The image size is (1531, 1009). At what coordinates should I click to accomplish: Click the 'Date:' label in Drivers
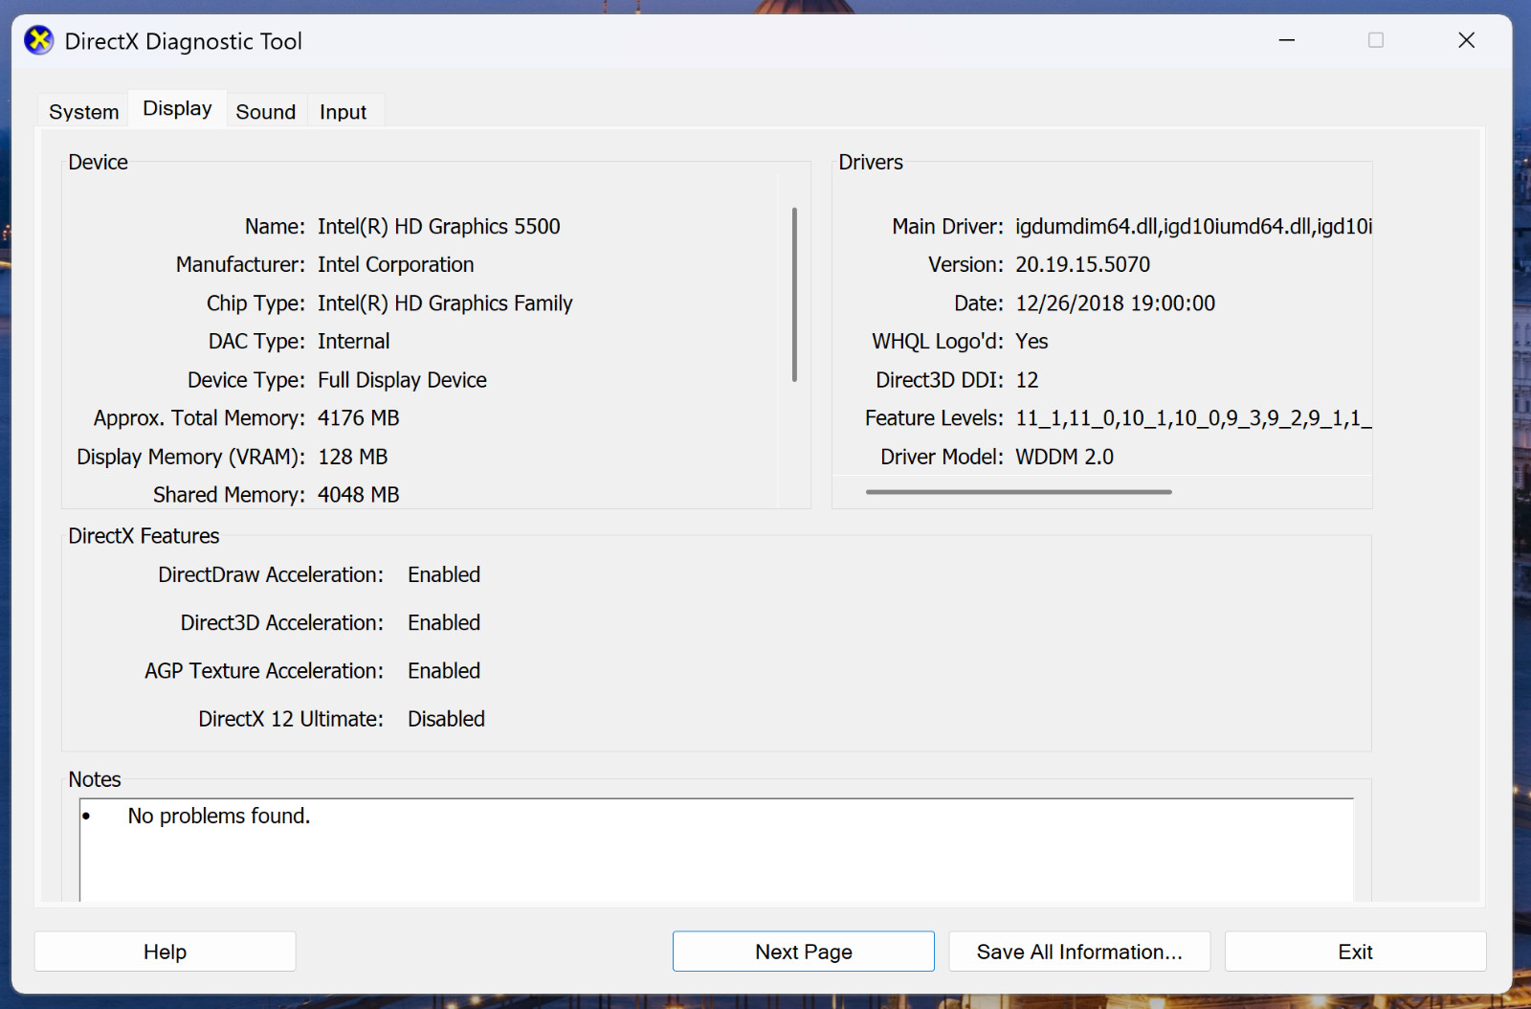[979, 303]
